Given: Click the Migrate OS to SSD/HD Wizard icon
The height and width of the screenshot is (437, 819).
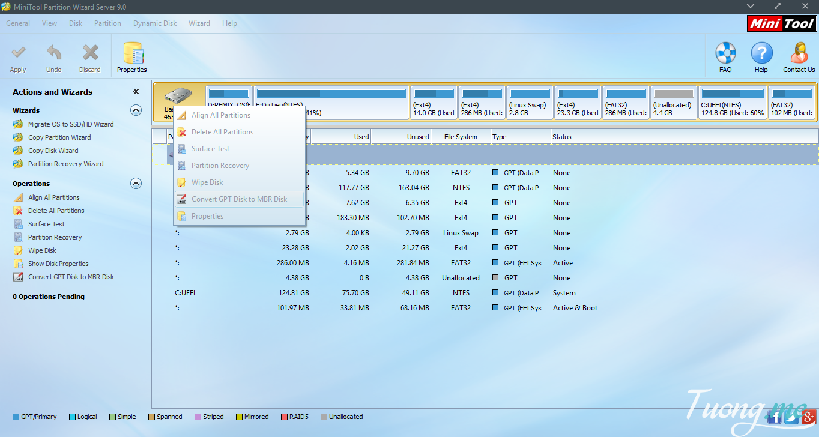Looking at the screenshot, I should pos(18,124).
